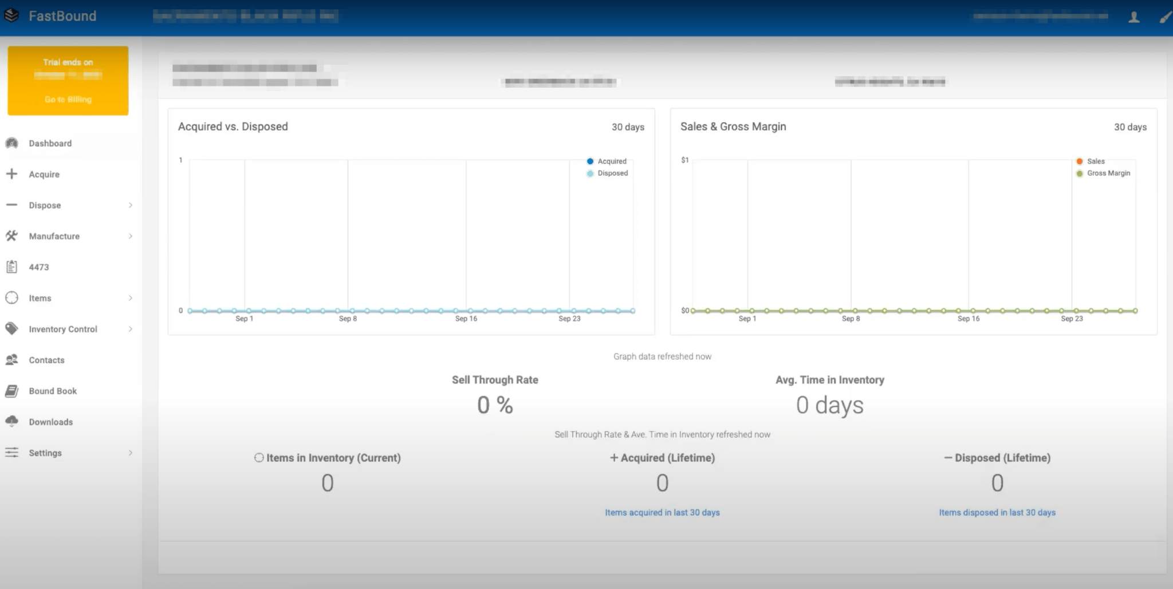Click the FastBound logo icon
The image size is (1173, 589).
(x=11, y=15)
